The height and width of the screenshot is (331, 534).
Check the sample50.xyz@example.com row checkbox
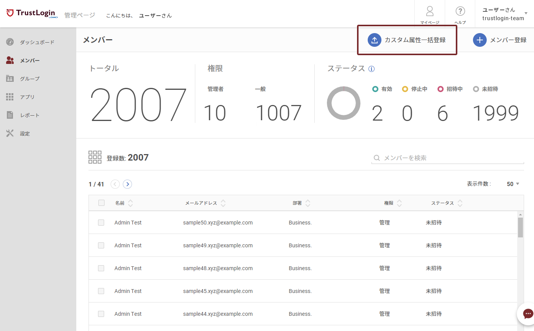point(101,223)
